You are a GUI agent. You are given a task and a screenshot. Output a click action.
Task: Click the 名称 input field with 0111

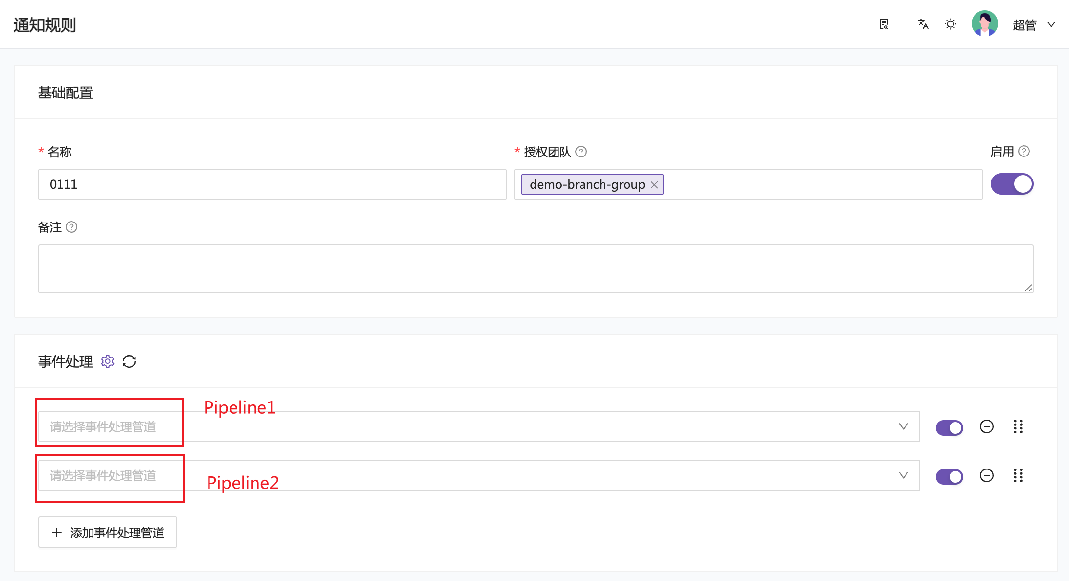click(x=272, y=184)
